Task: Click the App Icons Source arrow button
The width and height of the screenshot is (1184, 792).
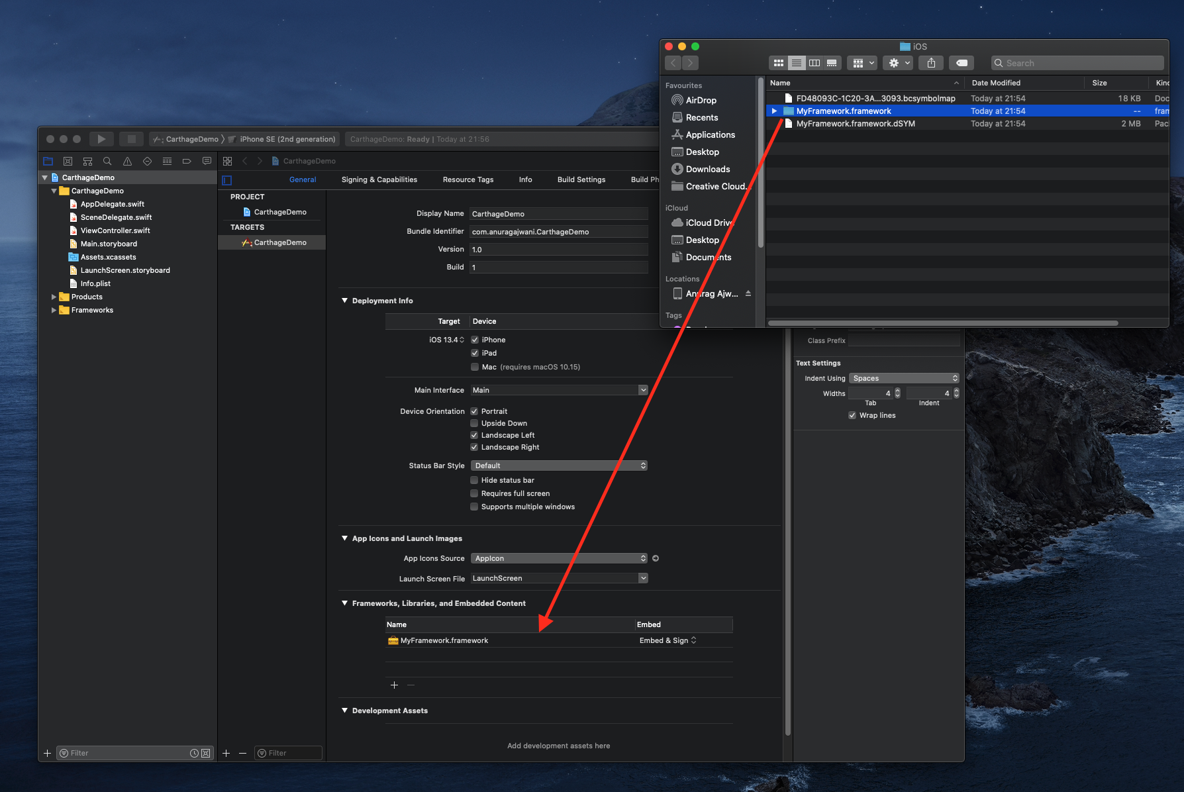Action: 656,558
